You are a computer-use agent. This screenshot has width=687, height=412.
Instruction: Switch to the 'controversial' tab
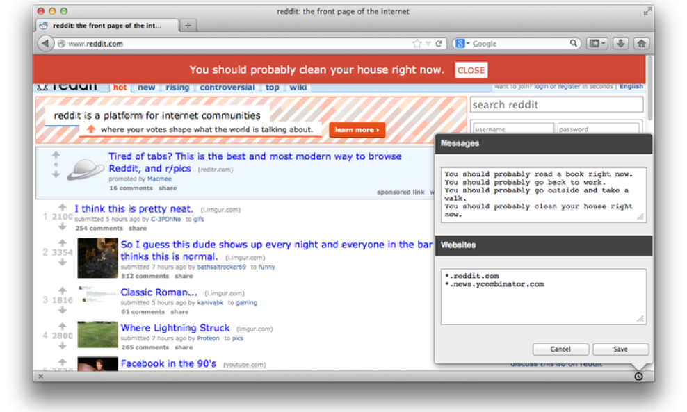(227, 88)
